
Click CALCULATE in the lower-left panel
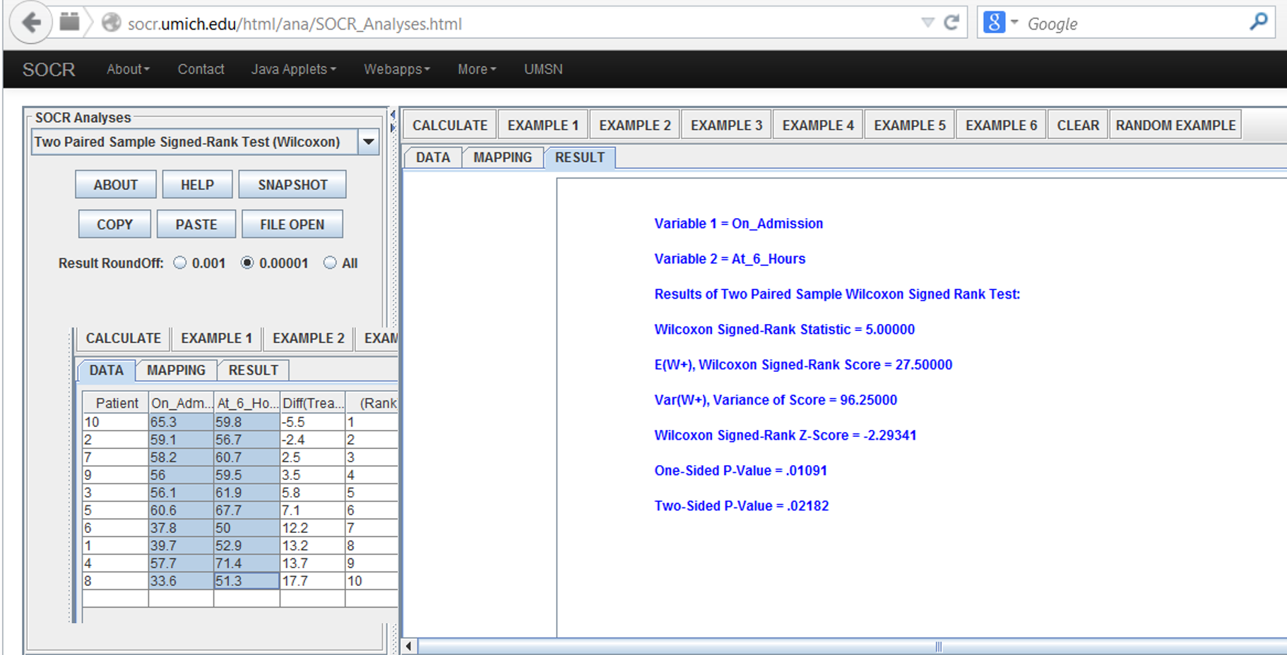coord(124,338)
